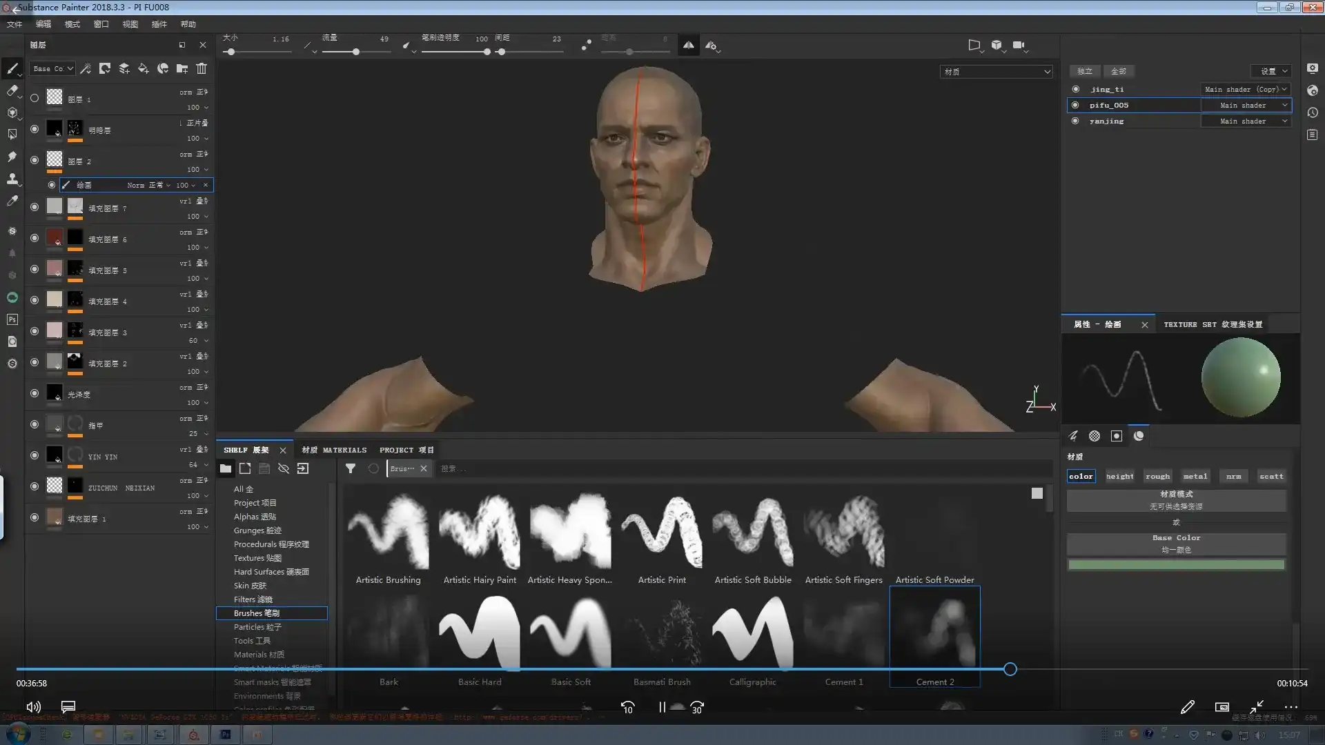Open the 编辑 menu in menu bar
Viewport: 1325px width, 745px height.
43,24
